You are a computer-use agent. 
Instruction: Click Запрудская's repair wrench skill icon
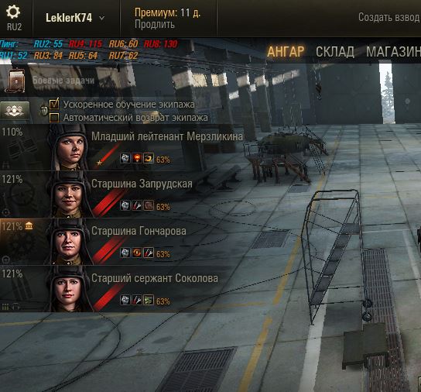click(137, 205)
